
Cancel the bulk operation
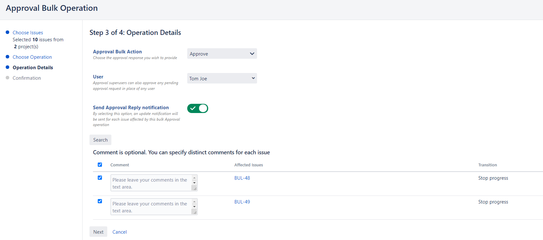pos(119,232)
